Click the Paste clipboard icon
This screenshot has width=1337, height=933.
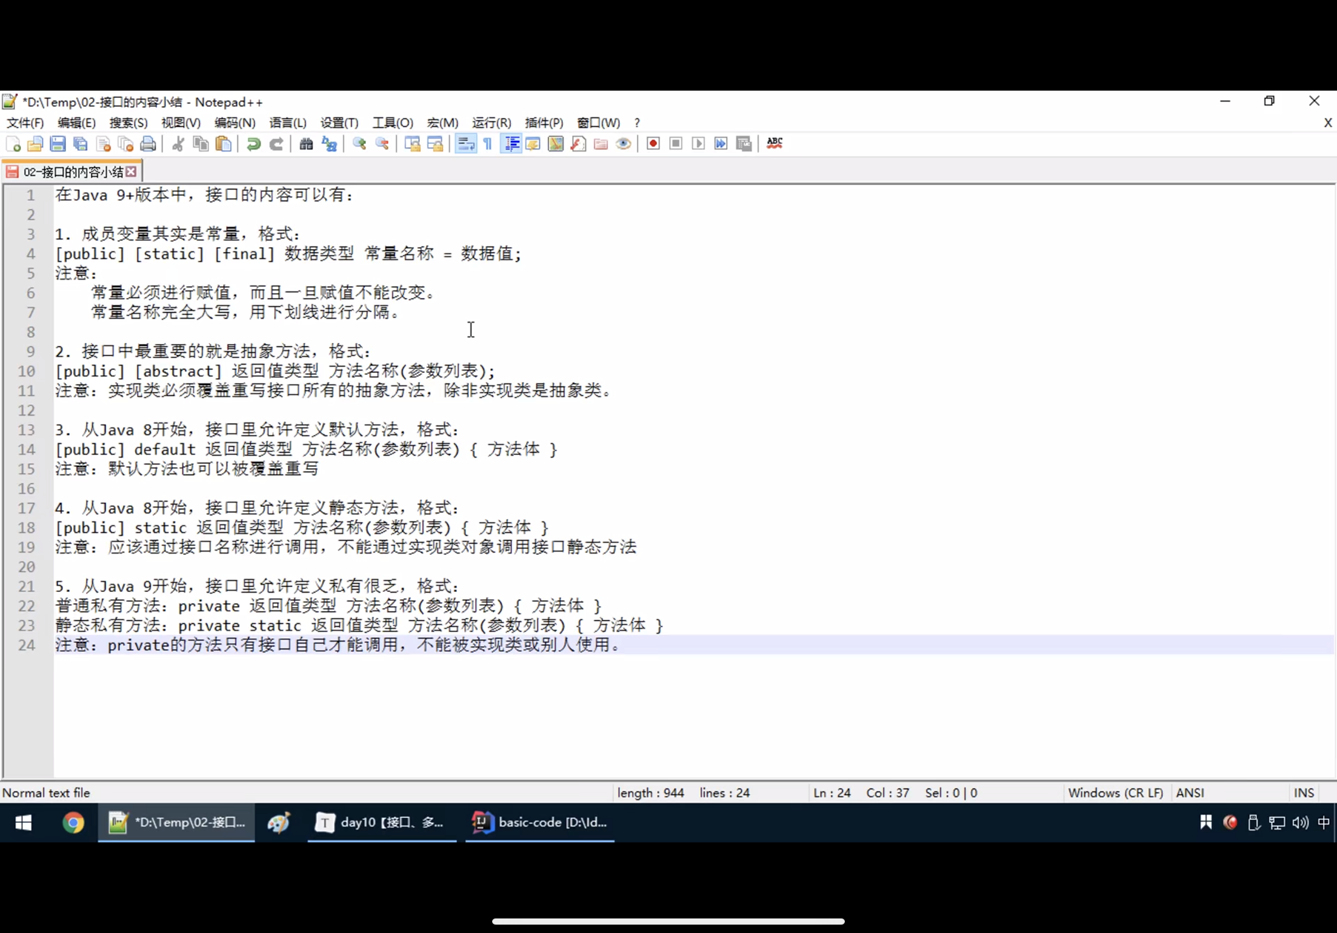pos(223,144)
